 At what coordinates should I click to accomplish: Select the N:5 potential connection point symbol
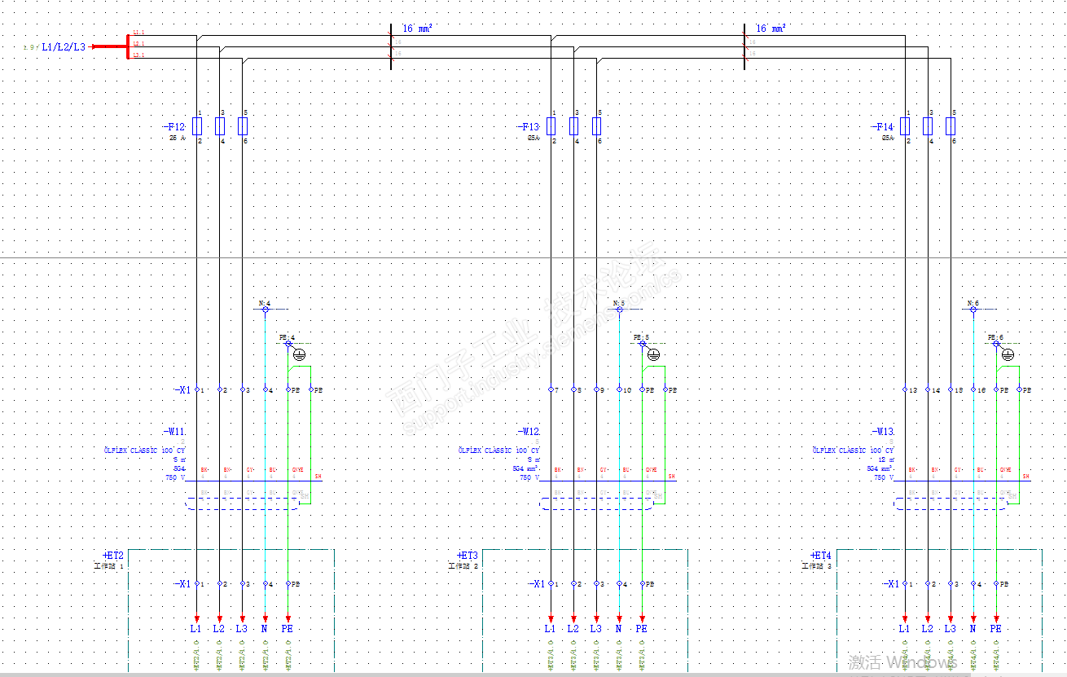(619, 310)
